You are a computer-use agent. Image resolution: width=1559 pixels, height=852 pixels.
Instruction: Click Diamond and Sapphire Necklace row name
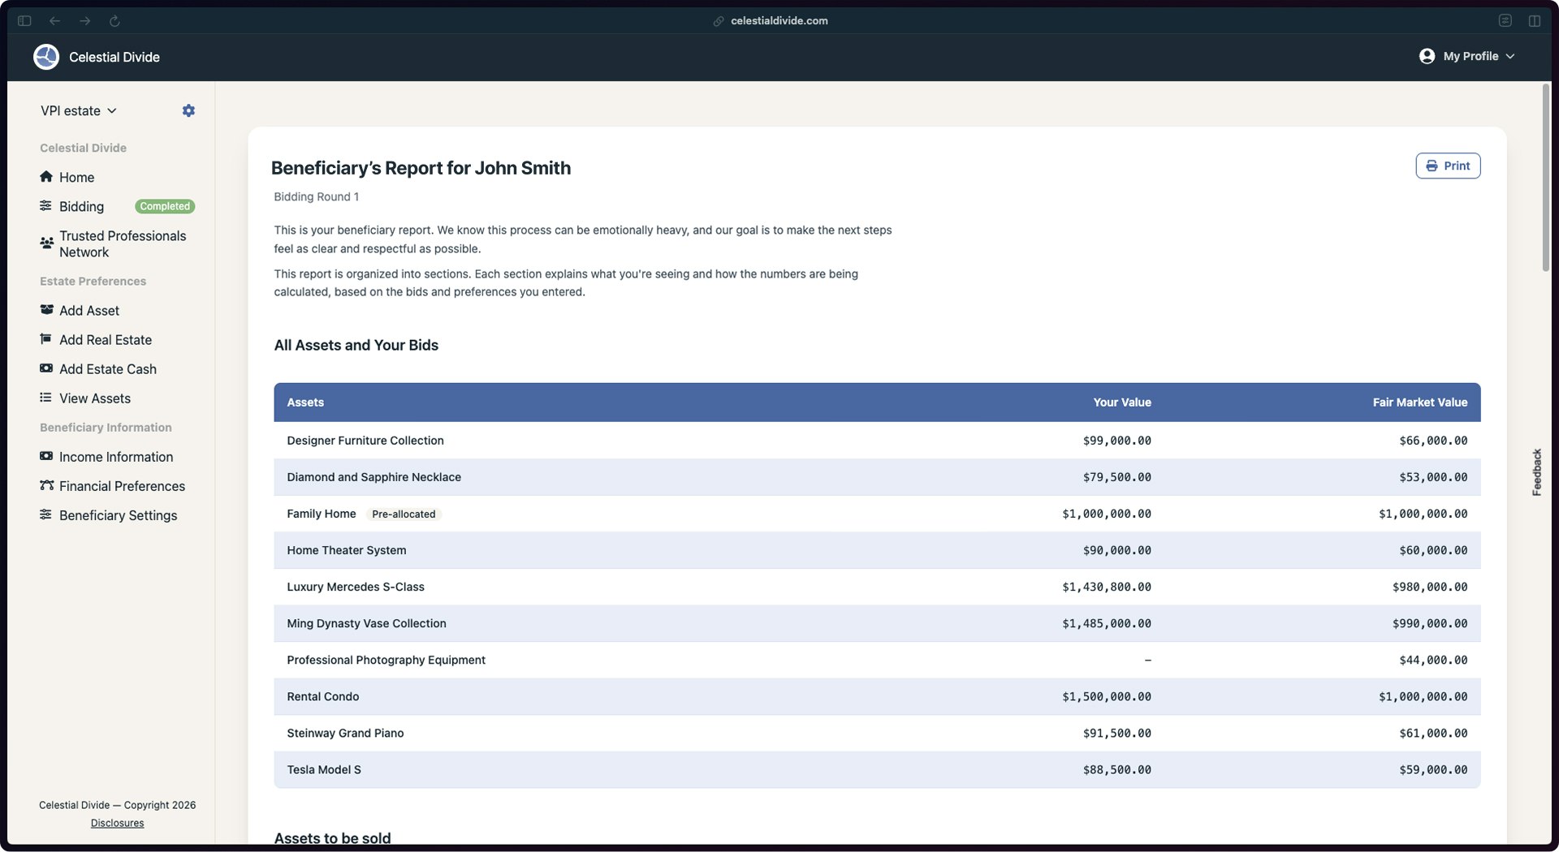coord(374,476)
